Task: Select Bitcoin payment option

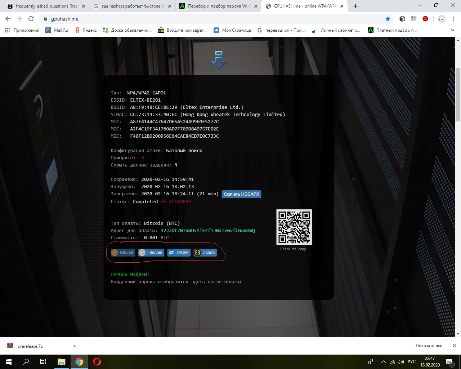Action: [x=123, y=253]
